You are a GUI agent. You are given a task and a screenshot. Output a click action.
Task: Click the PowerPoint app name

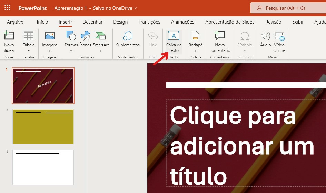(x=32, y=8)
